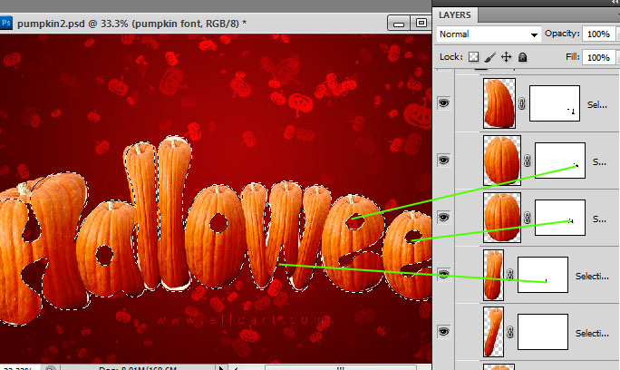Click the lock position move icon
The height and width of the screenshot is (370, 620).
tap(506, 57)
